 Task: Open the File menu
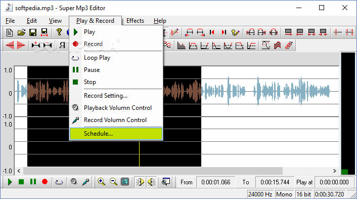click(x=10, y=21)
